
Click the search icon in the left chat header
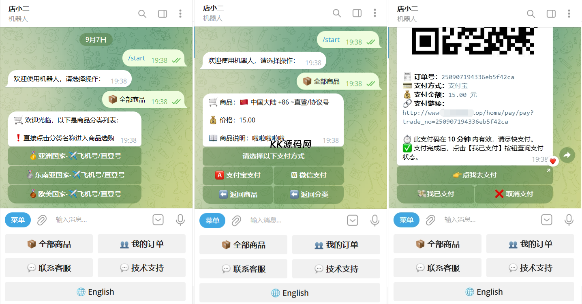point(142,14)
